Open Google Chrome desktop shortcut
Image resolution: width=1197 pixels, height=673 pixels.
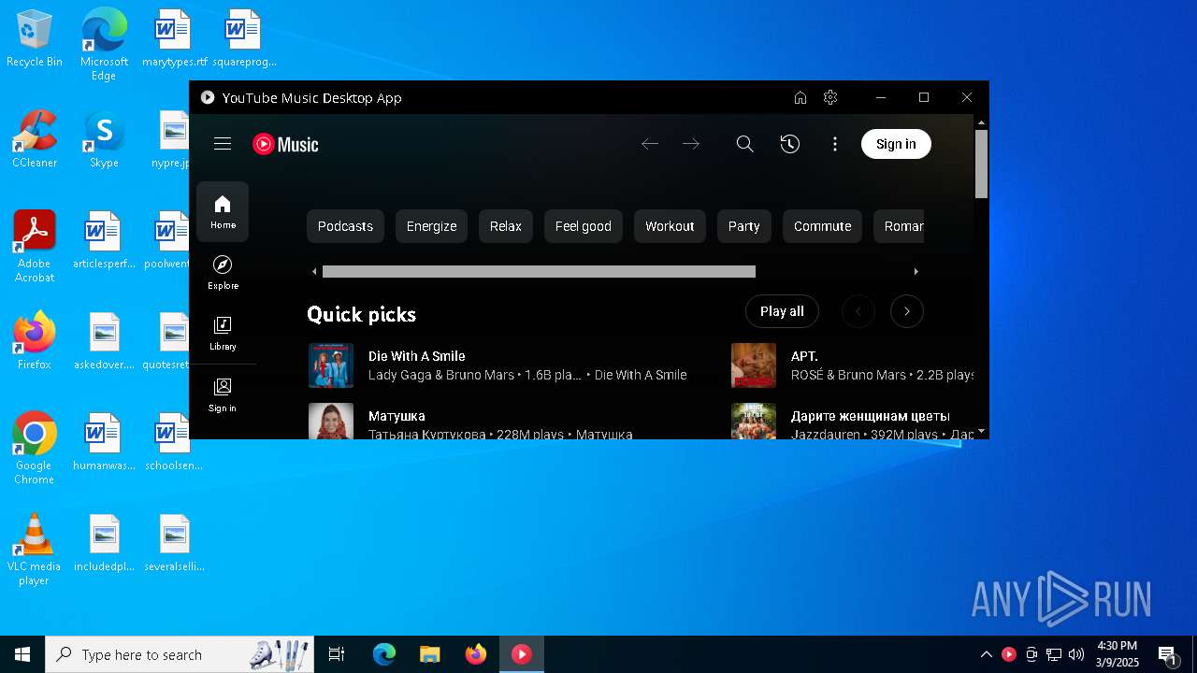[x=35, y=448]
